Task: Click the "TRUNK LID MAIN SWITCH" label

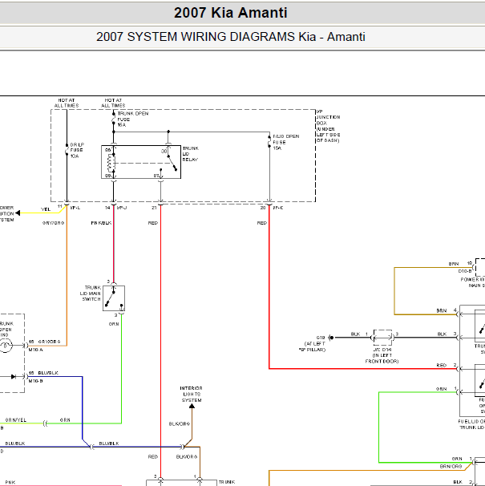Action: coord(91,294)
